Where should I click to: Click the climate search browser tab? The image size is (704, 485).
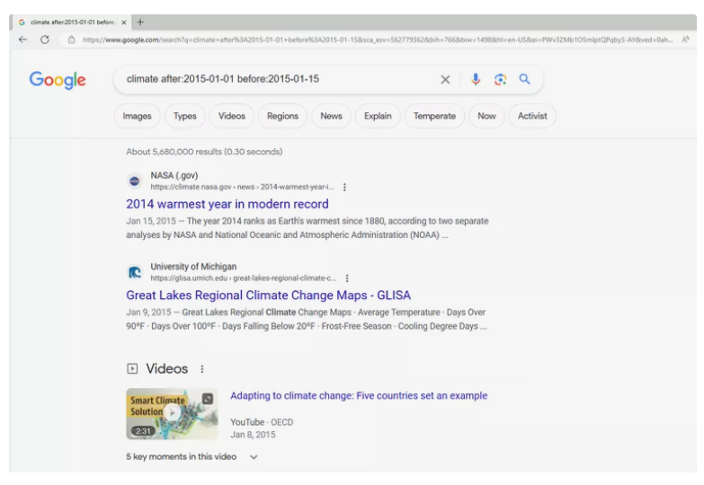(72, 22)
